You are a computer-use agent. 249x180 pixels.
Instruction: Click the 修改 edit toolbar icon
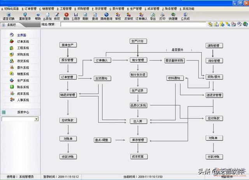coord(57,15)
